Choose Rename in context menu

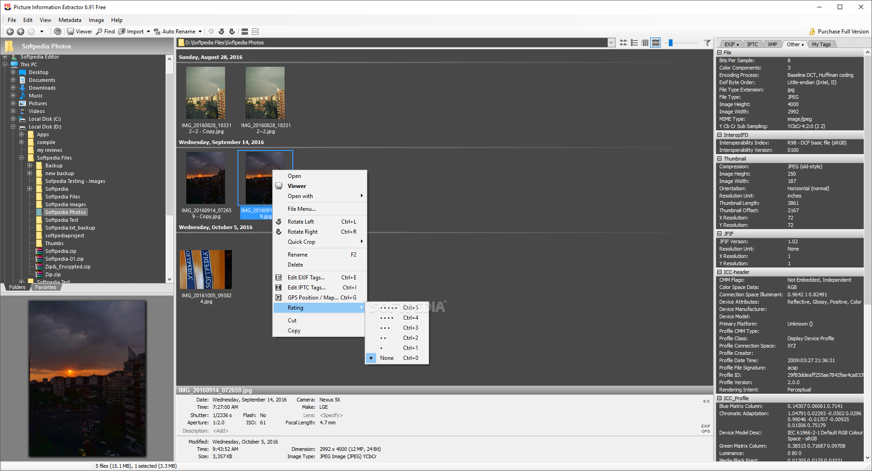pyautogui.click(x=320, y=255)
